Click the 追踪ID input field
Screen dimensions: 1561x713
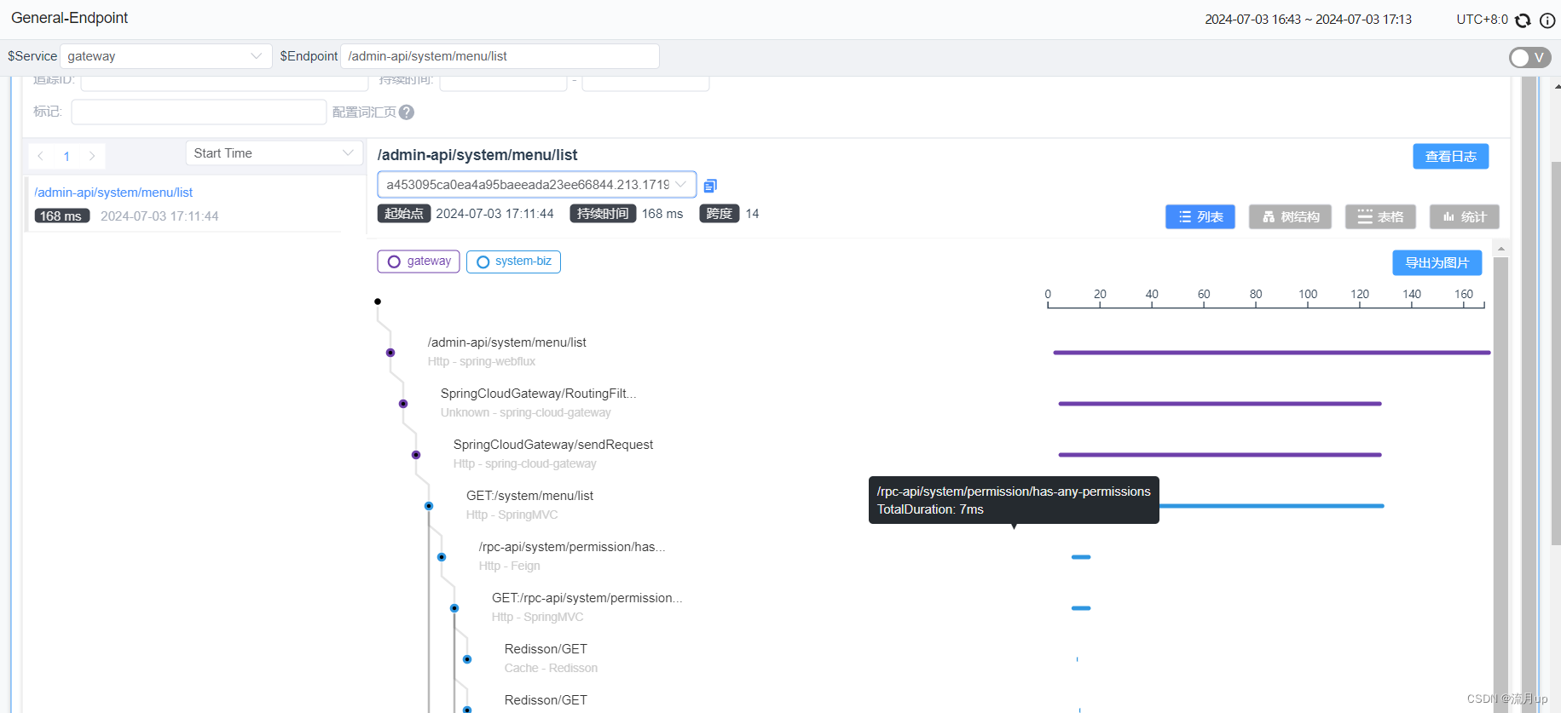pyautogui.click(x=224, y=83)
